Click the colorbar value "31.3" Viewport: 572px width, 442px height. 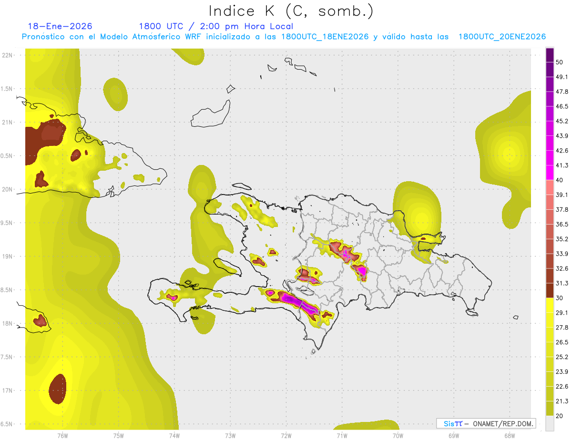562,283
